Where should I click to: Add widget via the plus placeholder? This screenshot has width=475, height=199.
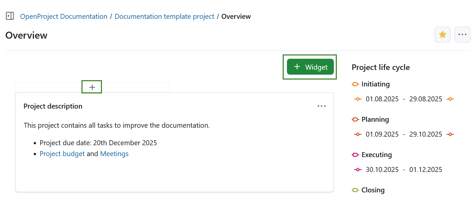click(92, 87)
